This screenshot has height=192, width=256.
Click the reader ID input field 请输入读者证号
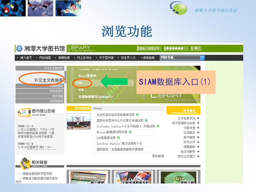tap(149, 48)
